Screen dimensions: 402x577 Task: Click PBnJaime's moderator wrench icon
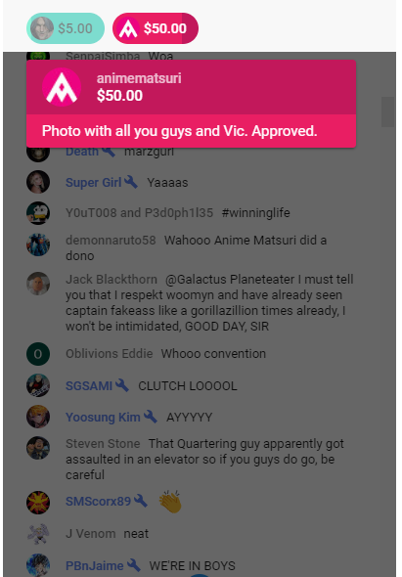click(133, 565)
